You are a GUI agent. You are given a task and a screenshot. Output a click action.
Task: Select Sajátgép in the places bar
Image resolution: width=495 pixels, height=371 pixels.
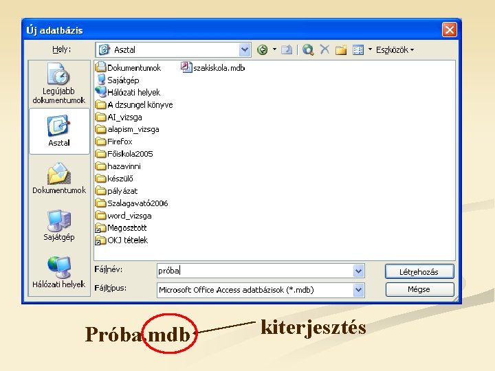59,225
